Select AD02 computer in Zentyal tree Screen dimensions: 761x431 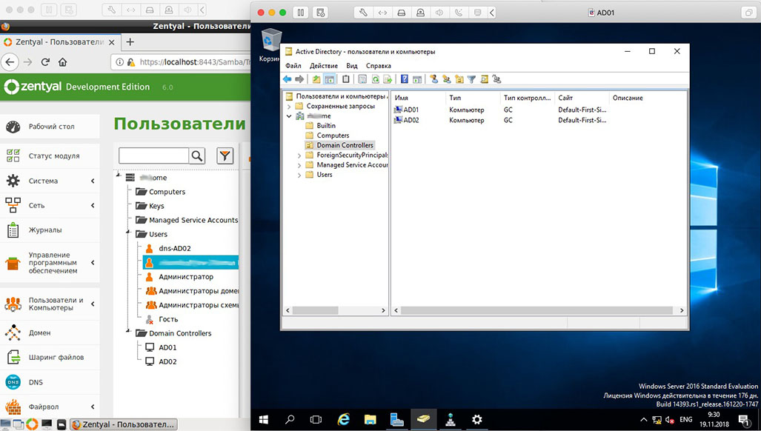161,361
